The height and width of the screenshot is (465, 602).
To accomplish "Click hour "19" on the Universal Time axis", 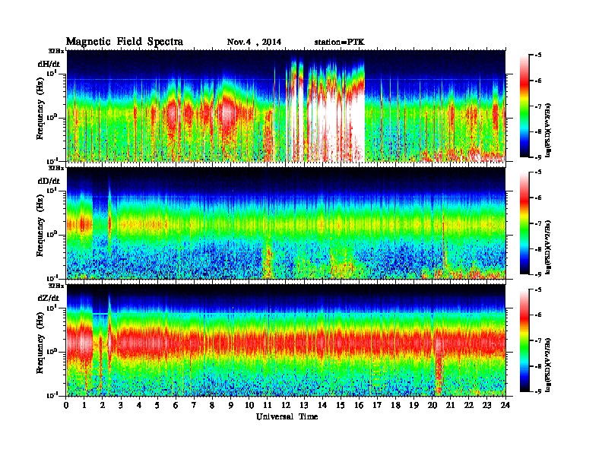I will tap(413, 405).
